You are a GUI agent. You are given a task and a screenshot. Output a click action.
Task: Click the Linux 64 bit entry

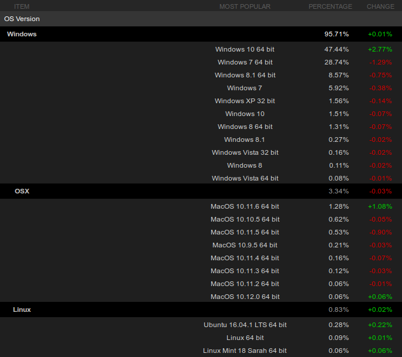pyautogui.click(x=245, y=338)
